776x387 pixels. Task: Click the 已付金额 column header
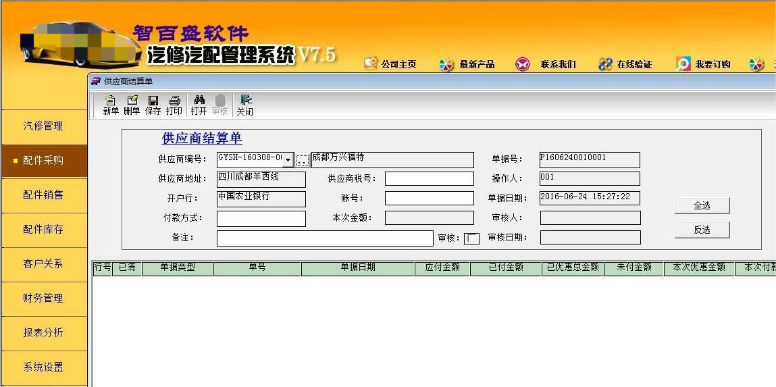coord(506,267)
